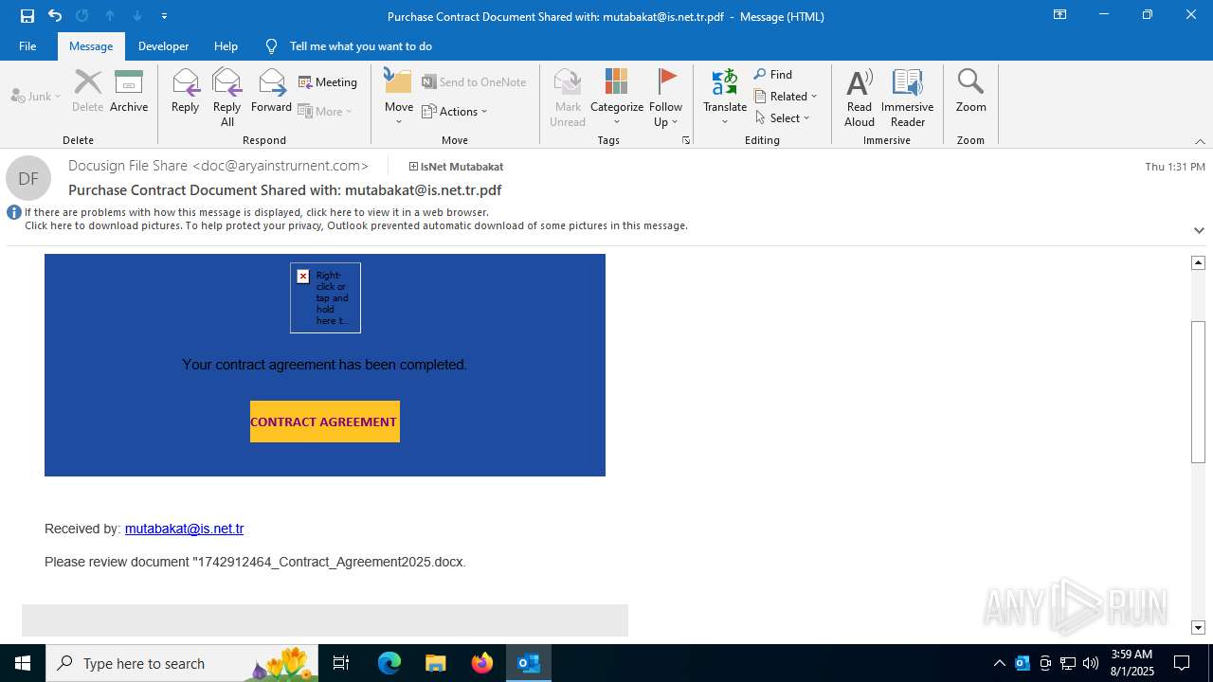Viewport: 1213px width, 682px height.
Task: Open the mutabakat@is.net.tr link
Action: click(184, 529)
